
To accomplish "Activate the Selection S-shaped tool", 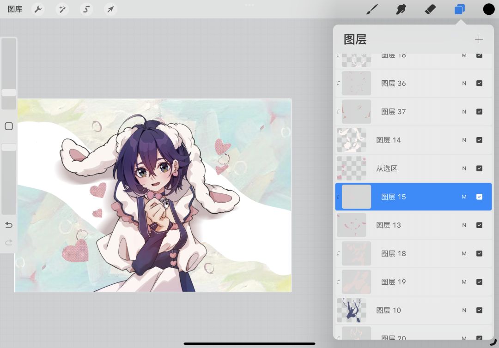I will (86, 9).
